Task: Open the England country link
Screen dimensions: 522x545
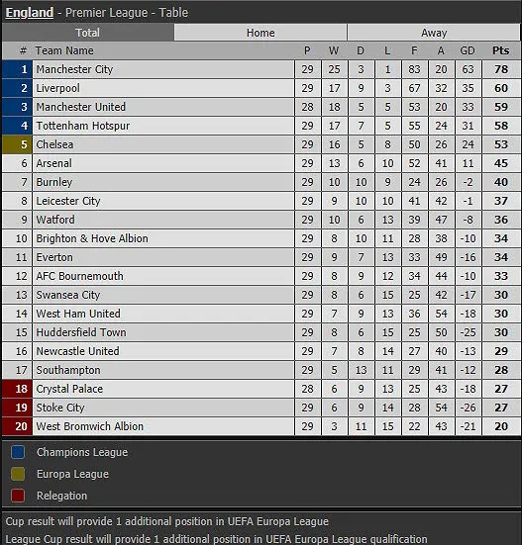Action: 30,13
